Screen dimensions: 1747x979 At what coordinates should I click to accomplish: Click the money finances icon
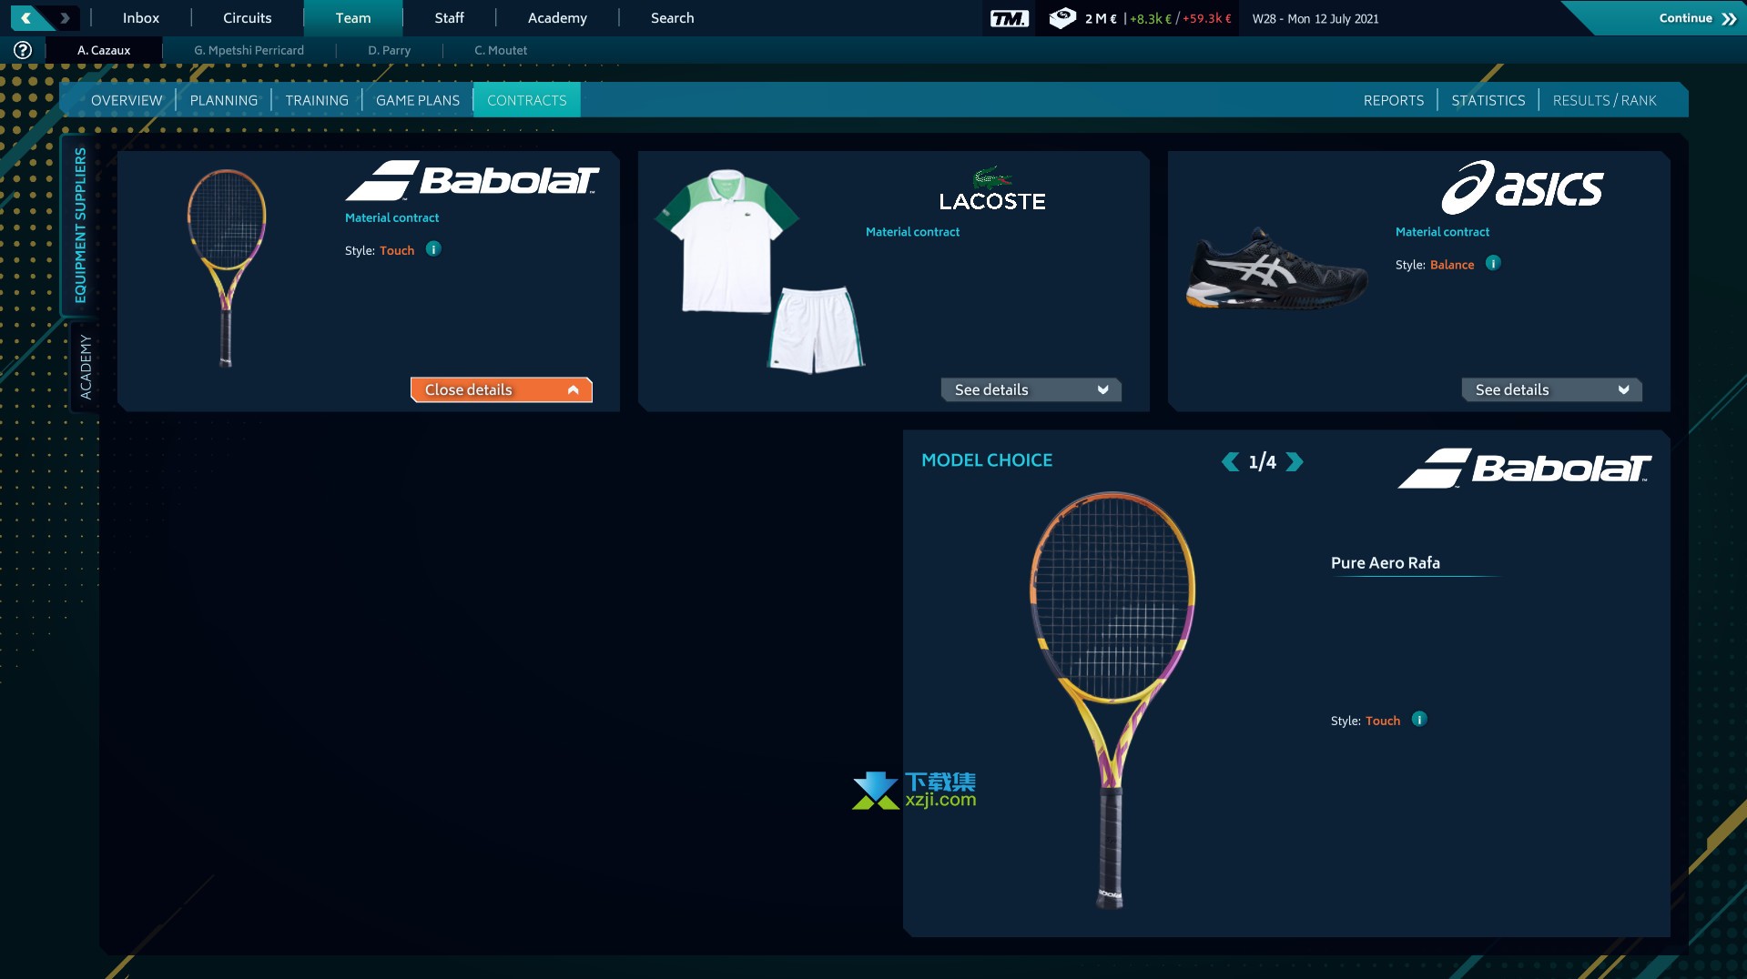click(x=1061, y=18)
